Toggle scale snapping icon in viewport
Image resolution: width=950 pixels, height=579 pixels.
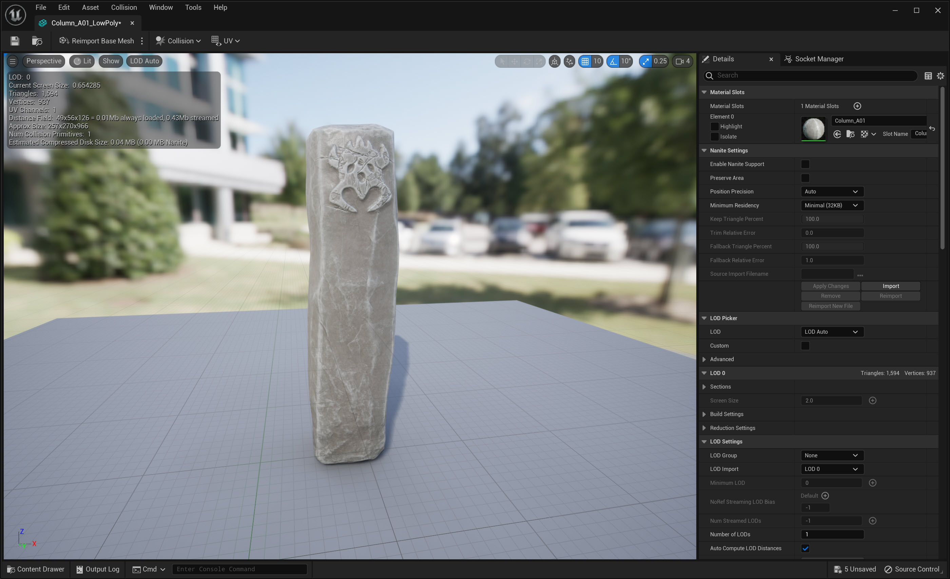(x=646, y=61)
